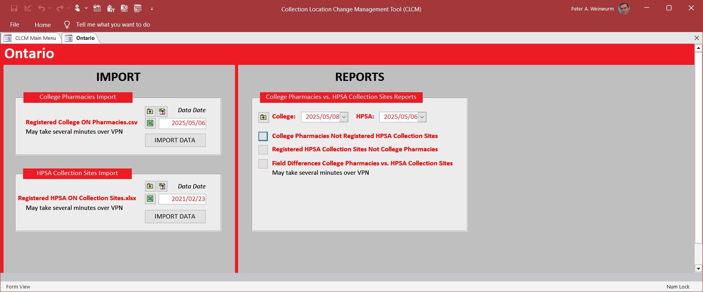Click the table design grid icon
Image resolution: width=703 pixels, height=292 pixels.
(x=138, y=8)
